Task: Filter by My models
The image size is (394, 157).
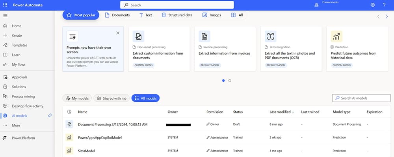Action: pyautogui.click(x=77, y=99)
